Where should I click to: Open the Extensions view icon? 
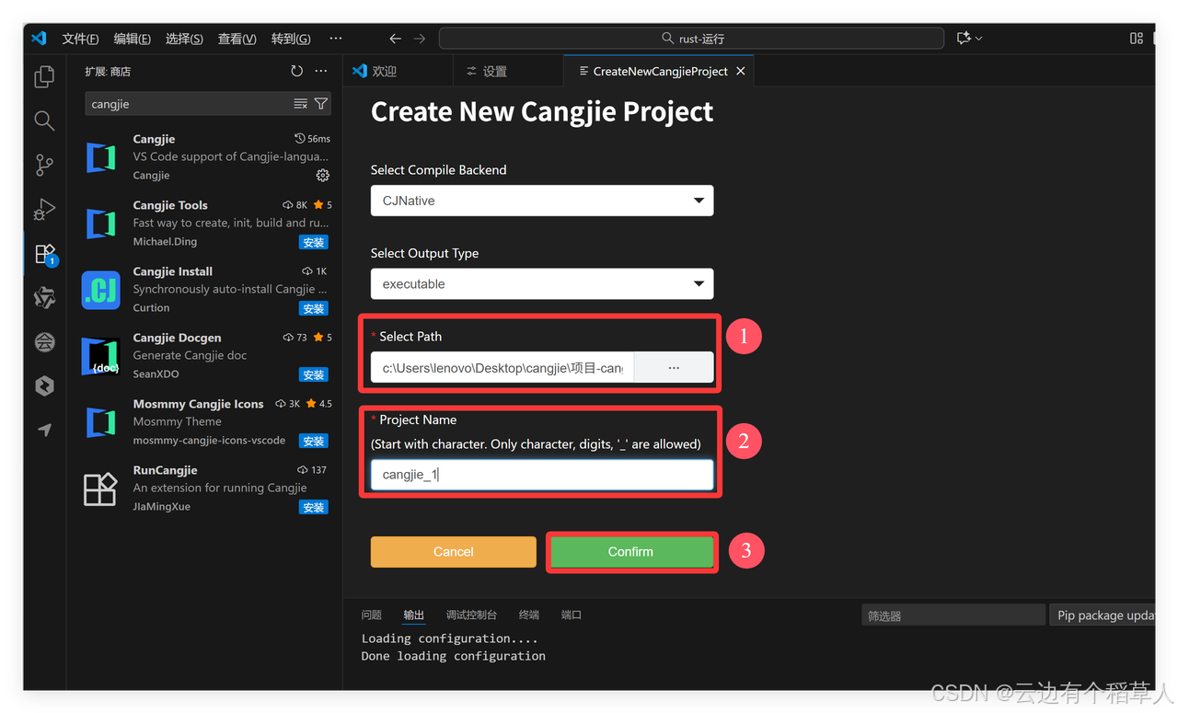pos(44,254)
